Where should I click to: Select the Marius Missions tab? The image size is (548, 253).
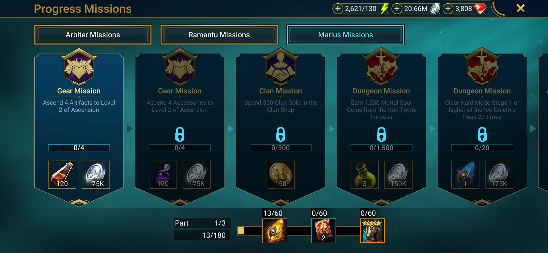coord(345,35)
